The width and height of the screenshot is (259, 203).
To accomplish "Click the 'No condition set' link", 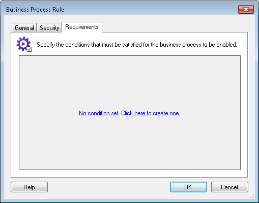I will (x=99, y=113).
